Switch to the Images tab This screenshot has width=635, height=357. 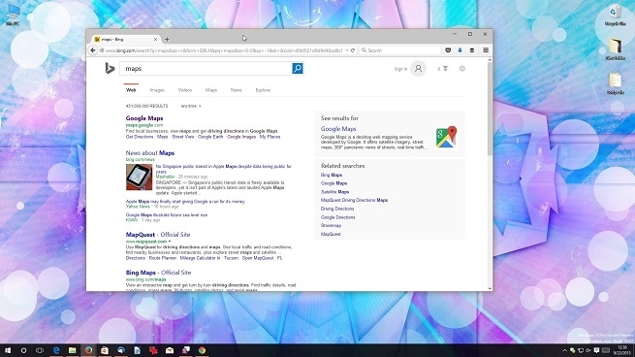157,90
